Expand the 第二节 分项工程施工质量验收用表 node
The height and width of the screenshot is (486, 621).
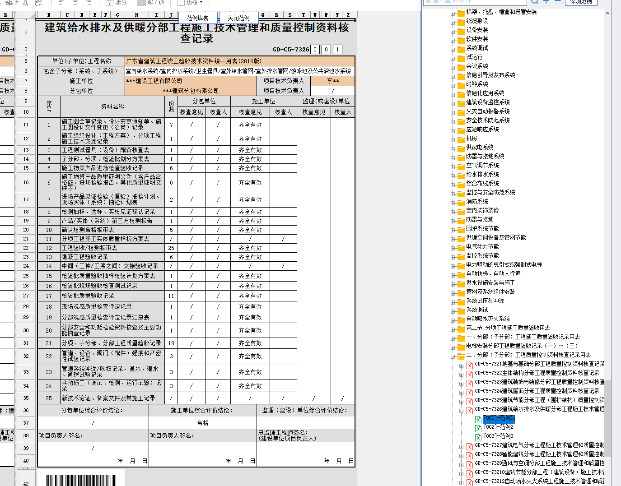[453, 329]
